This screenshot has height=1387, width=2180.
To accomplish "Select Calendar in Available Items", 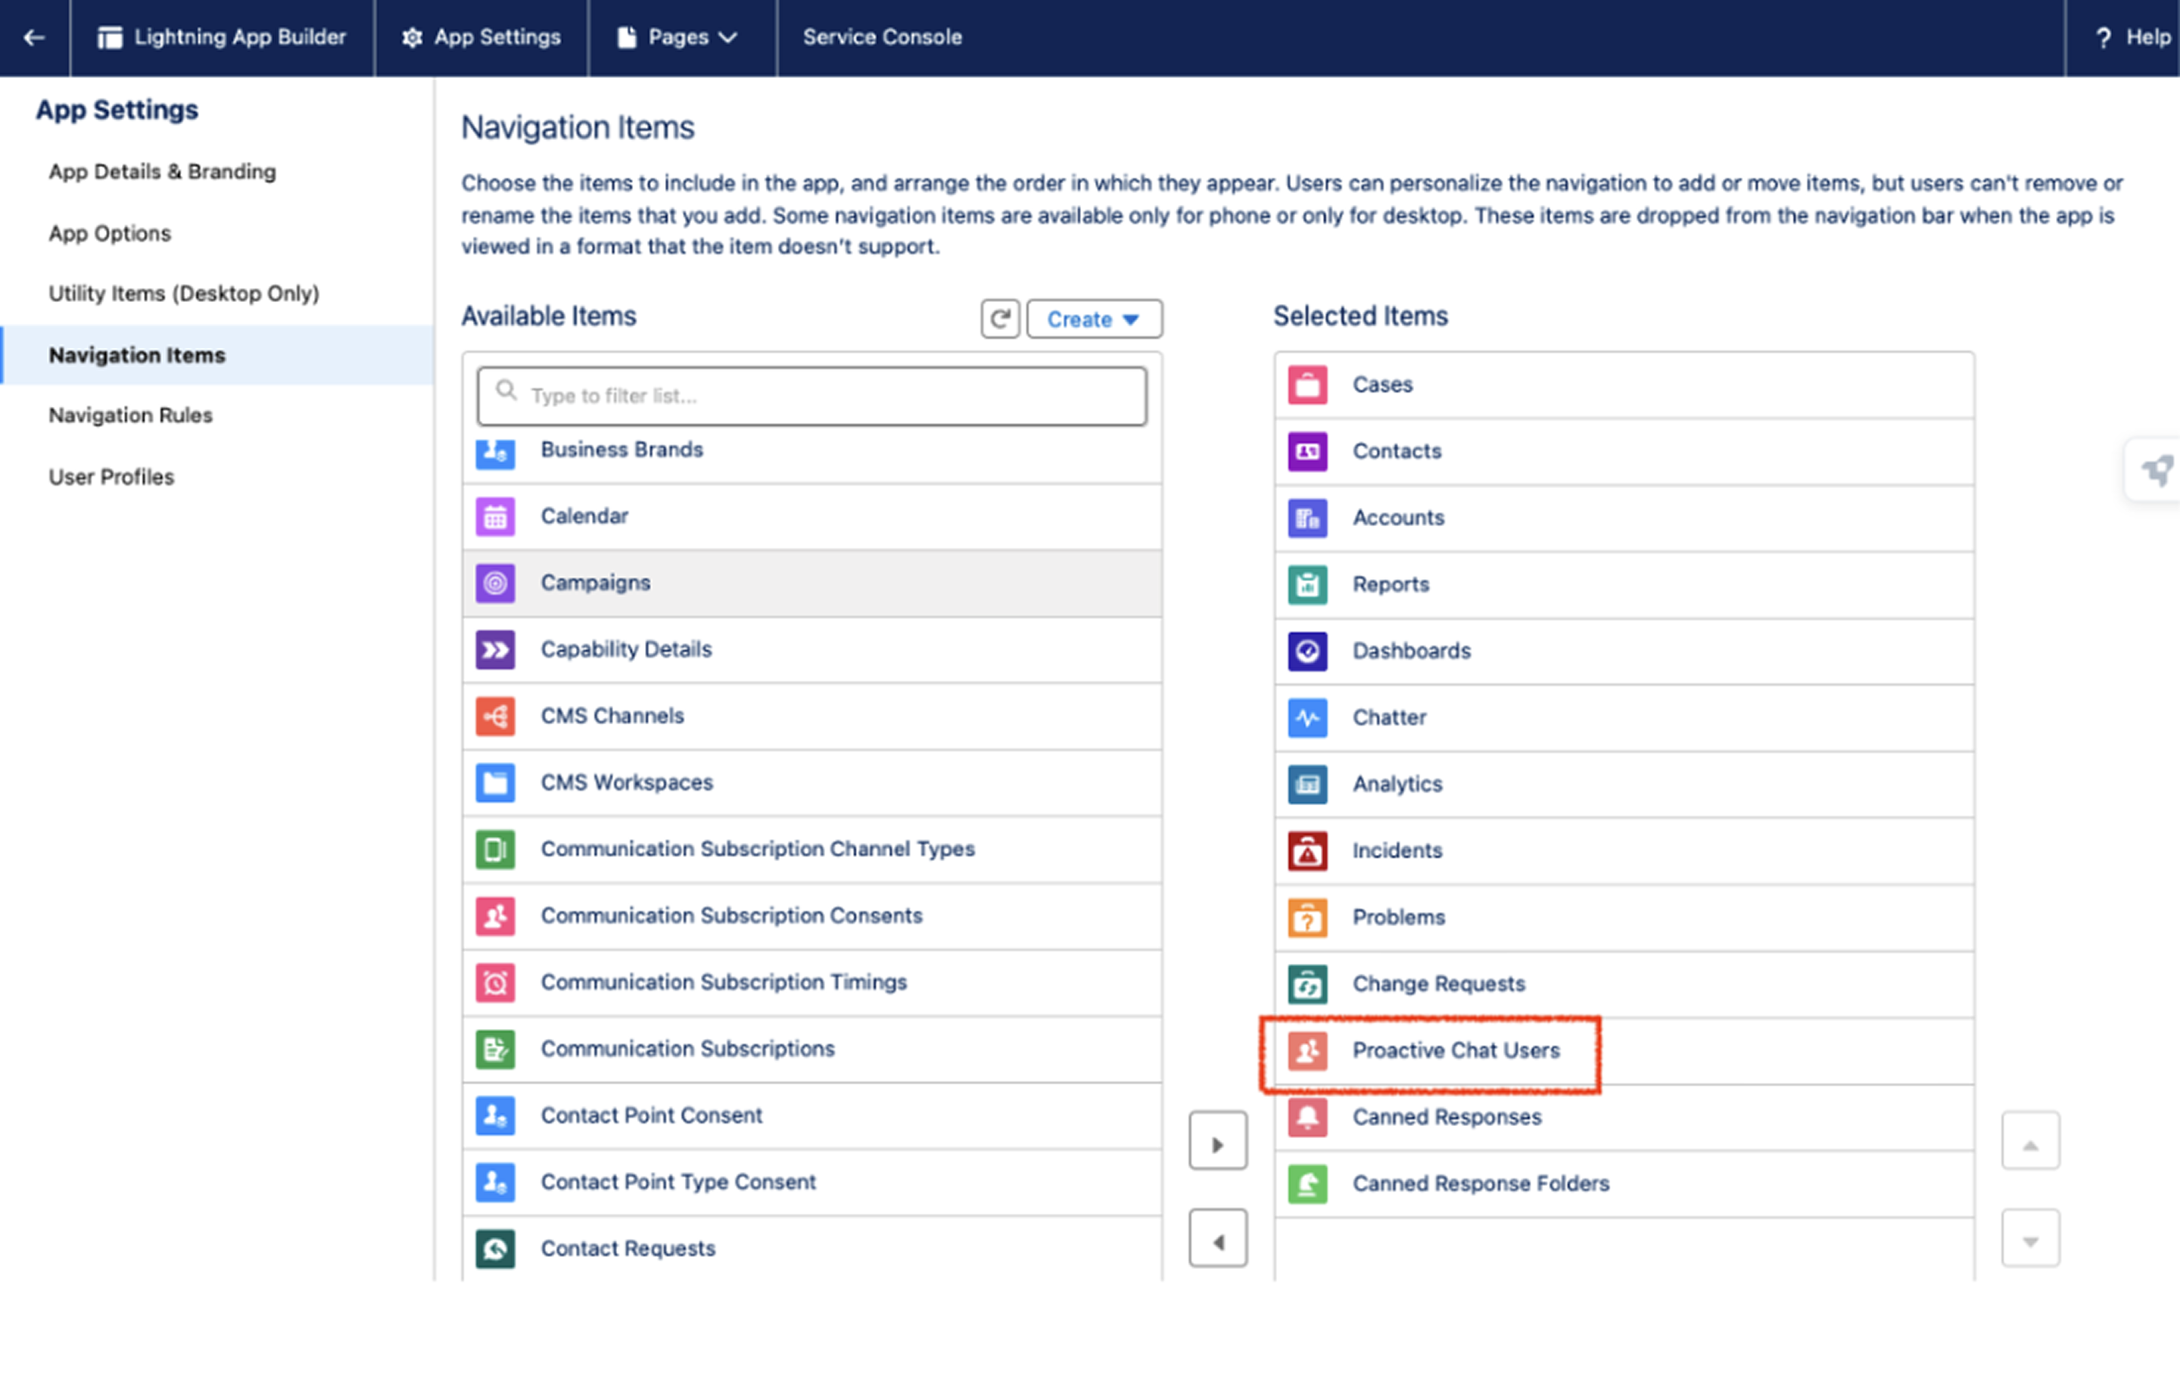I will [x=812, y=516].
